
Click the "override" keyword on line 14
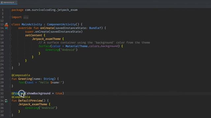(x=25, y=28)
